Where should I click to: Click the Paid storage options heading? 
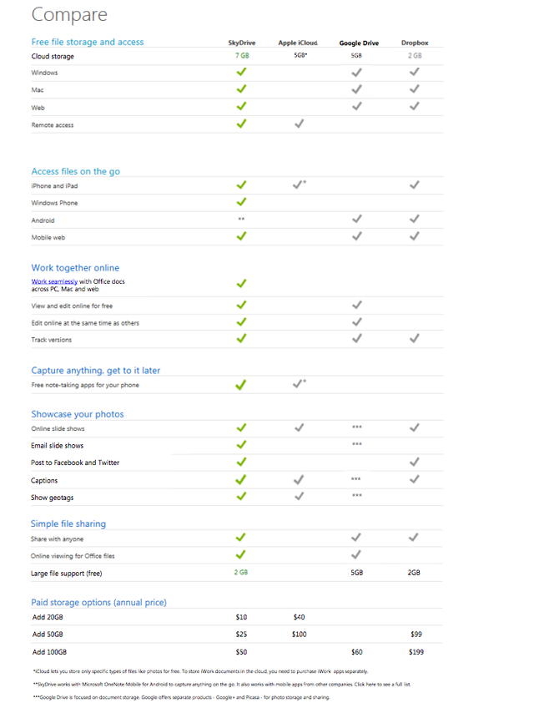[x=98, y=602]
